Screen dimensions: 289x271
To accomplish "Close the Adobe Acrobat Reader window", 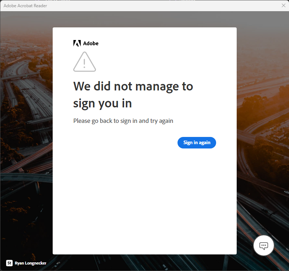I will point(283,5).
